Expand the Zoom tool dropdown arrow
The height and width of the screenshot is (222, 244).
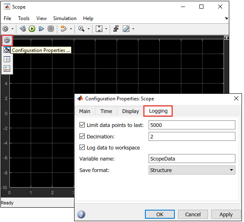click(x=88, y=29)
